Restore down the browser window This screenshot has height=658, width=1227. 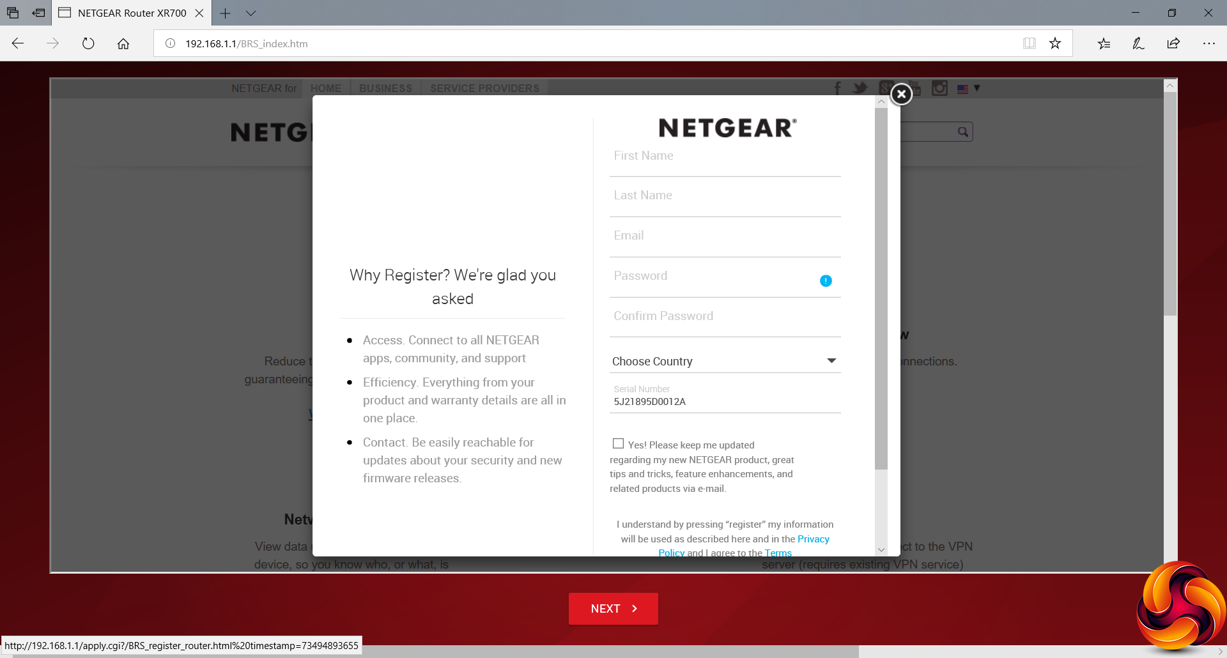coord(1172,13)
